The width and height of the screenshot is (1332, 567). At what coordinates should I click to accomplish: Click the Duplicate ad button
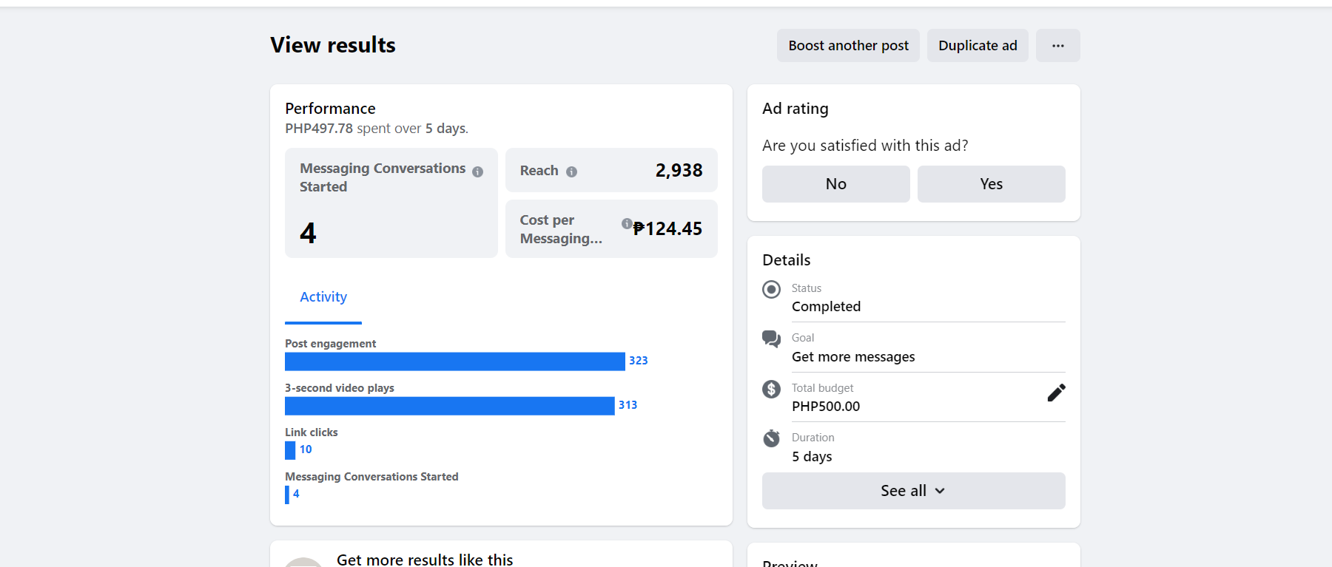tap(977, 46)
